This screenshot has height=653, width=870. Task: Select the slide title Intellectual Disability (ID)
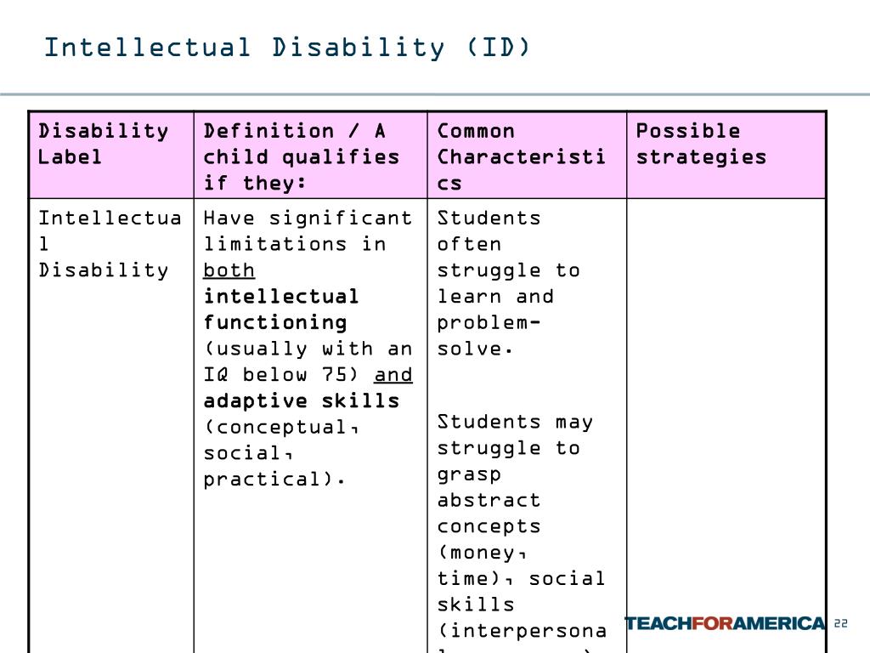tap(287, 48)
